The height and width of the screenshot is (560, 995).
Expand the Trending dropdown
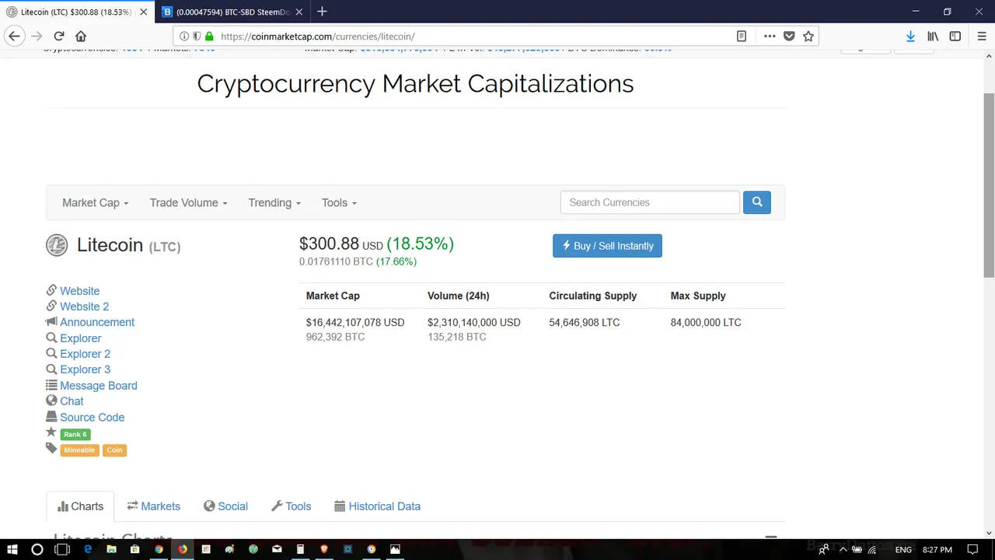(274, 202)
